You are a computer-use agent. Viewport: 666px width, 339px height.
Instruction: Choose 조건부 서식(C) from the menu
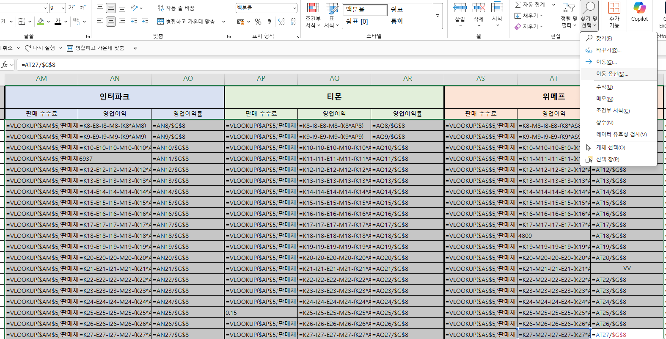point(618,110)
